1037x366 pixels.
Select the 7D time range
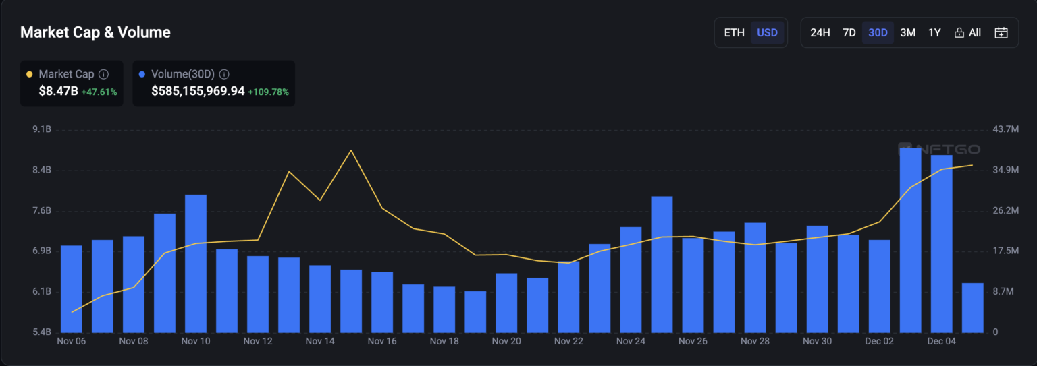[x=849, y=32]
